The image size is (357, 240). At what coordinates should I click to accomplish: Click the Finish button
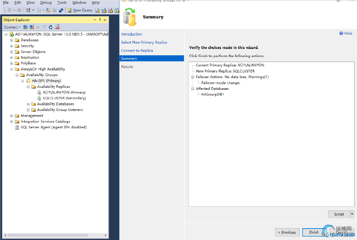pos(314,232)
